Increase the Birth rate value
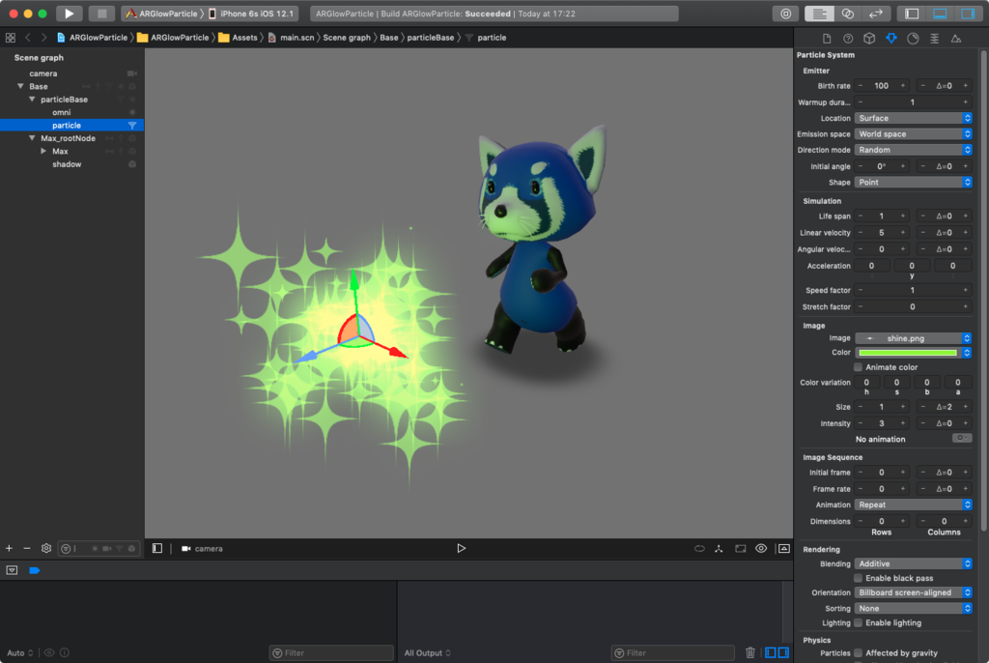The width and height of the screenshot is (989, 663). tap(903, 86)
